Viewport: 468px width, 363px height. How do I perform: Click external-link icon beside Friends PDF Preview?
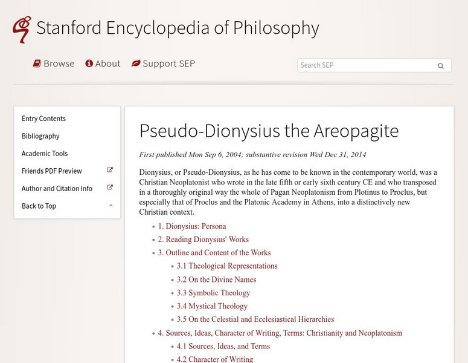click(x=110, y=170)
